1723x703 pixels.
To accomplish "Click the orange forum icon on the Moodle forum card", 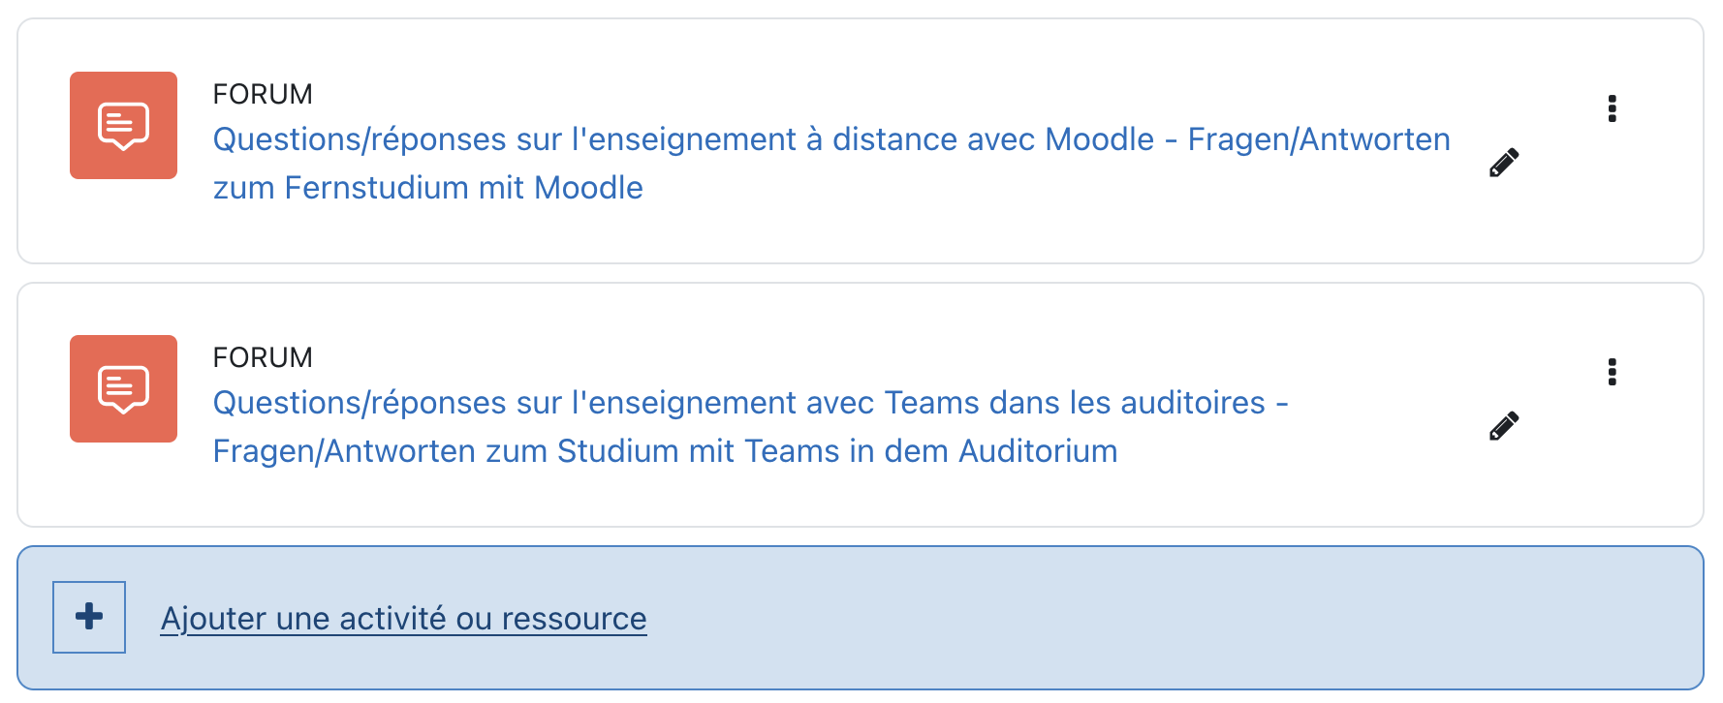I will coord(123,126).
